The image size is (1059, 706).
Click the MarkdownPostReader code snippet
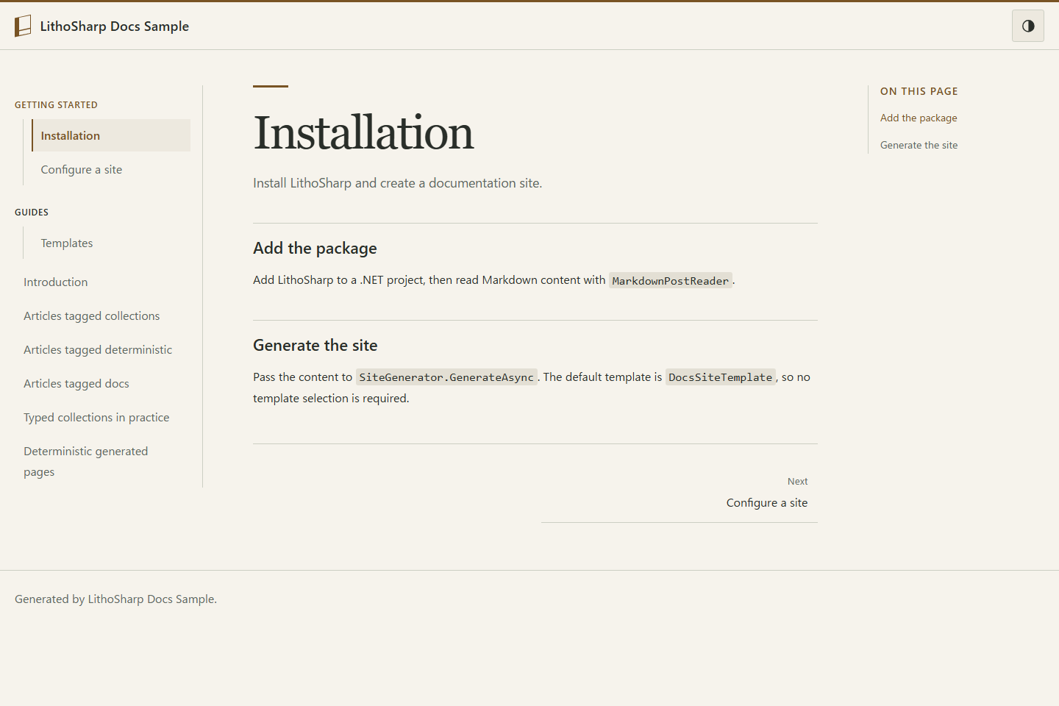pyautogui.click(x=671, y=281)
